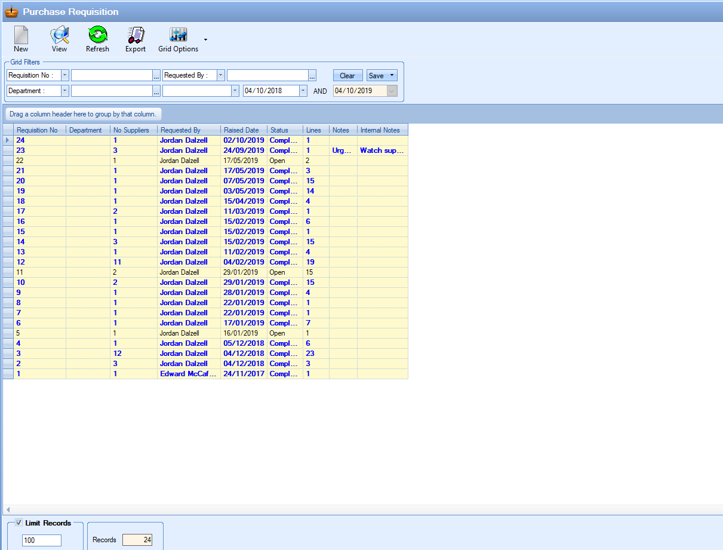Viewport: 723px width, 550px height.
Task: Click the Clear filters button
Action: tap(347, 76)
